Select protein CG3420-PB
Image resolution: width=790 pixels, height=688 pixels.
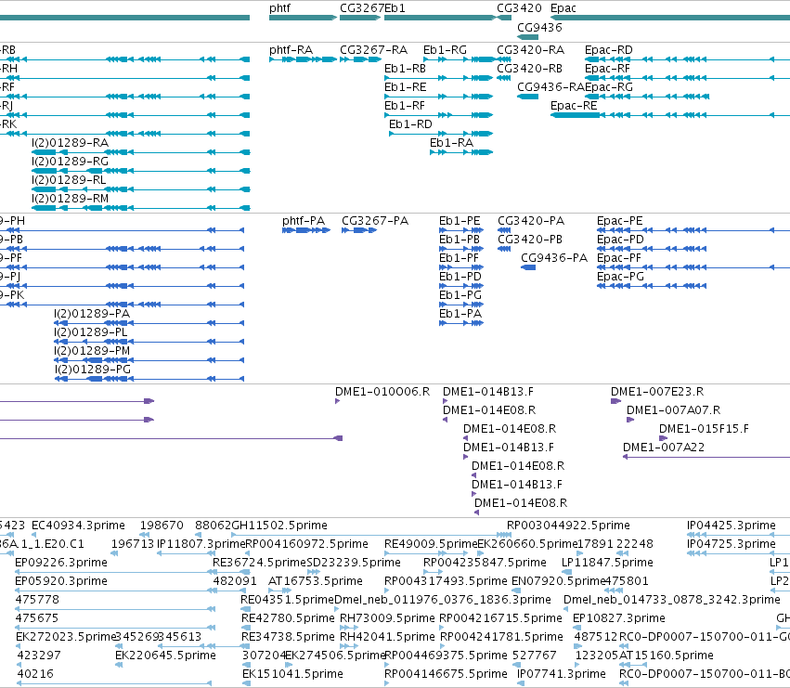tap(530, 240)
